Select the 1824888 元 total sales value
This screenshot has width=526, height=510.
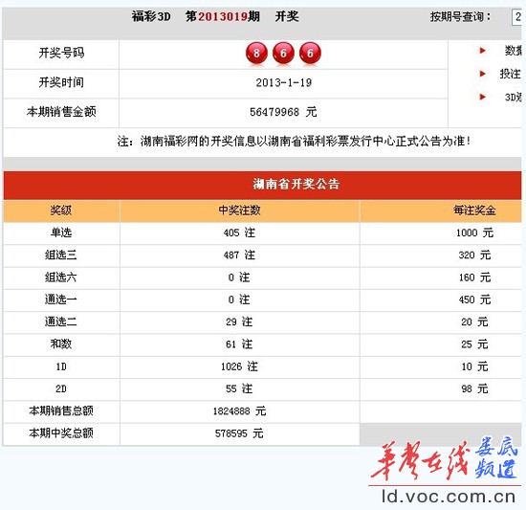[239, 410]
